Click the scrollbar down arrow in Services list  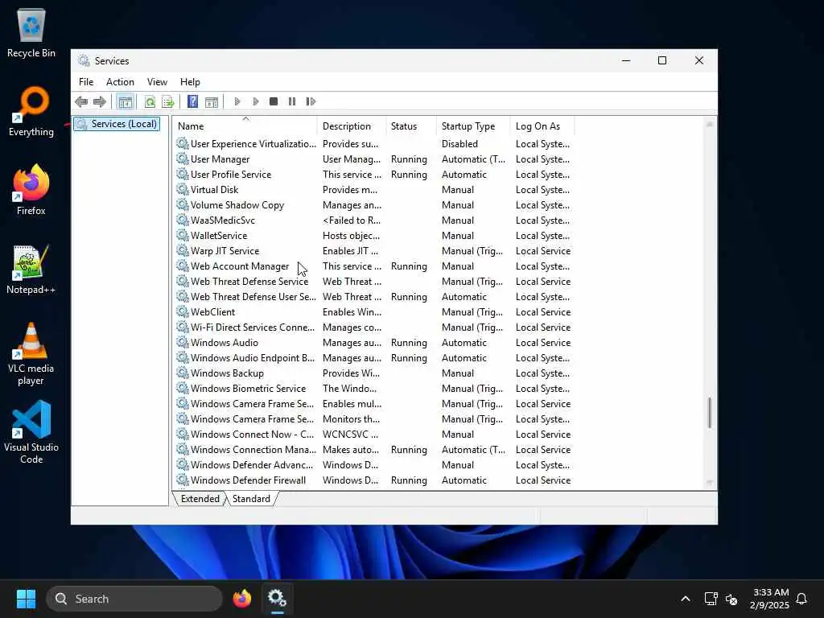pyautogui.click(x=710, y=483)
